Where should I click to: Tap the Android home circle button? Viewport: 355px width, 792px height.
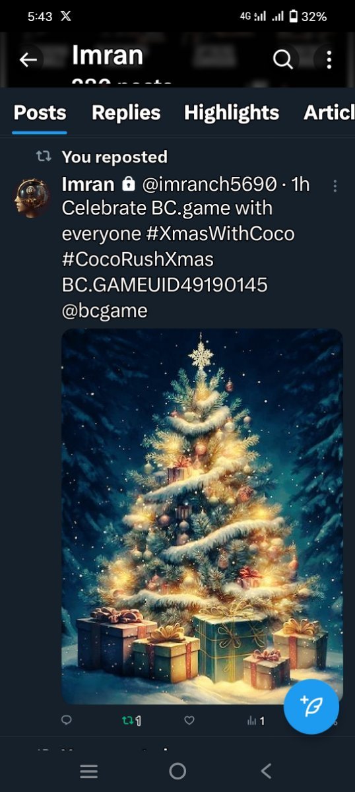(x=177, y=771)
